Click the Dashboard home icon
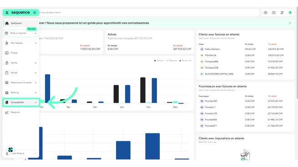Viewport: 298px width, 167px height. click(x=7, y=23)
